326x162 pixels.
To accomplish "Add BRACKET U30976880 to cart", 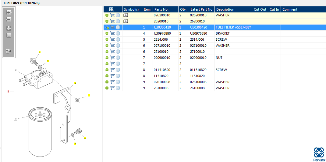I will tap(112, 33).
